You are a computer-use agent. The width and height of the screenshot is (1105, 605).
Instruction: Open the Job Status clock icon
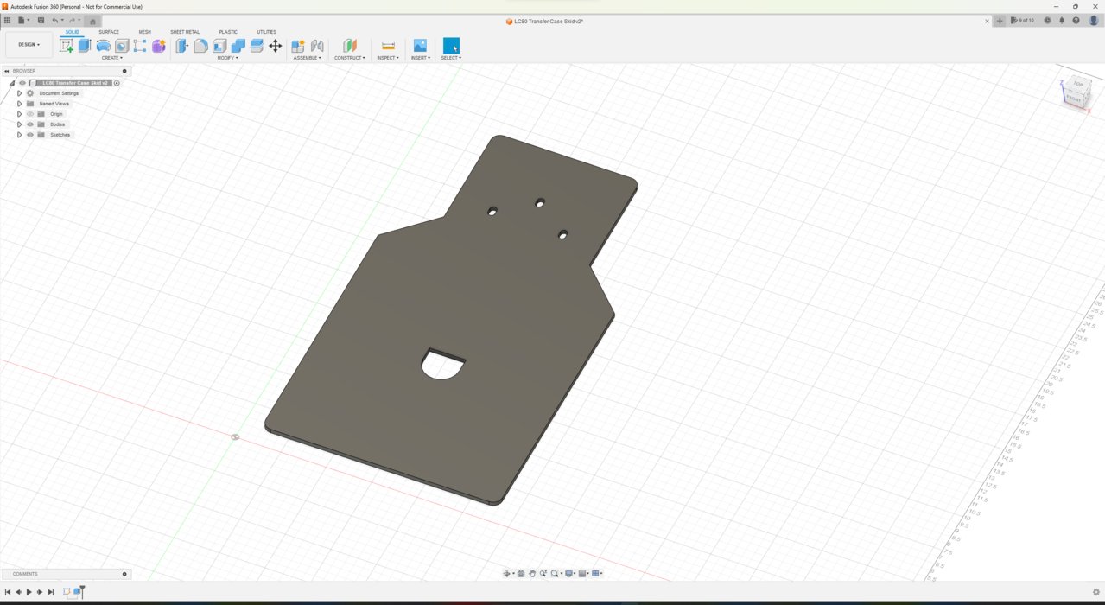click(x=1047, y=21)
